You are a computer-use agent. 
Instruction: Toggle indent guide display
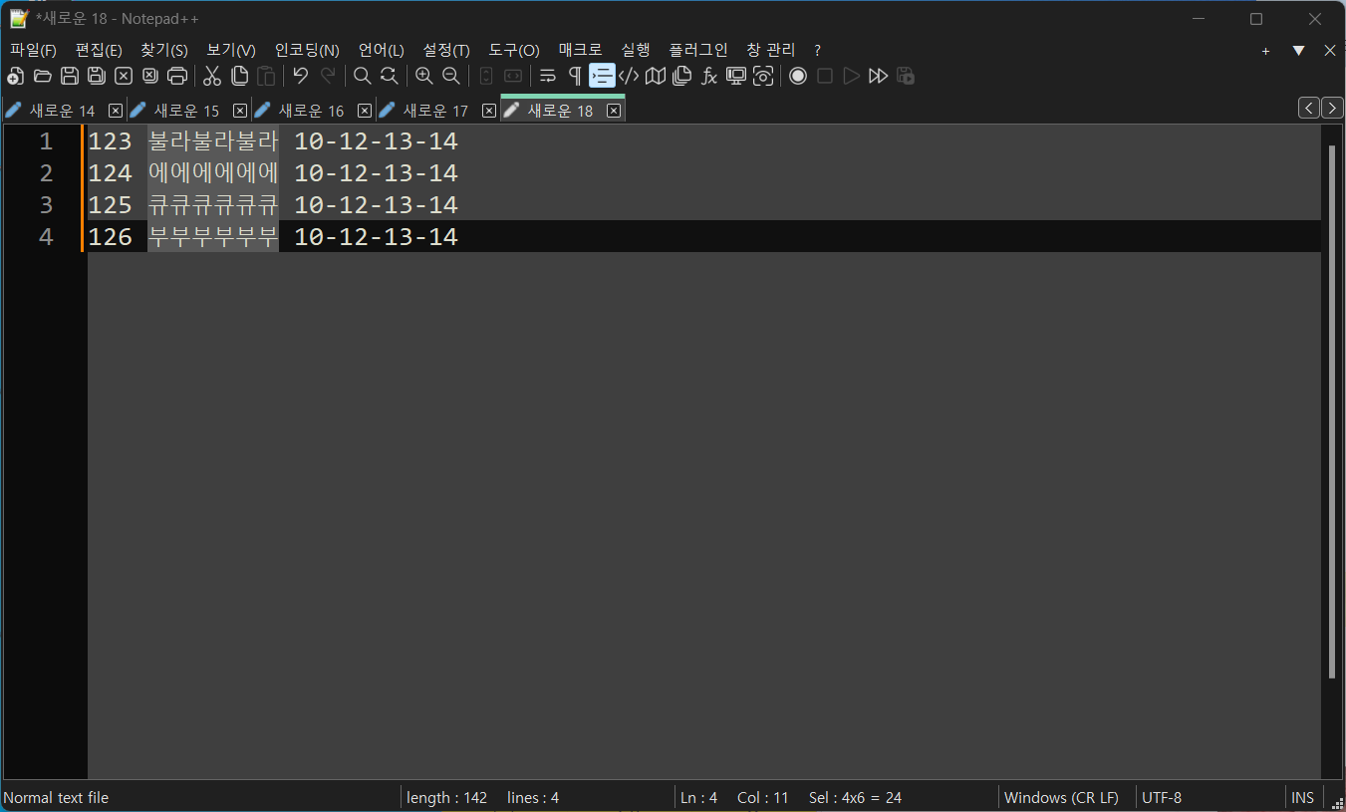(x=602, y=76)
